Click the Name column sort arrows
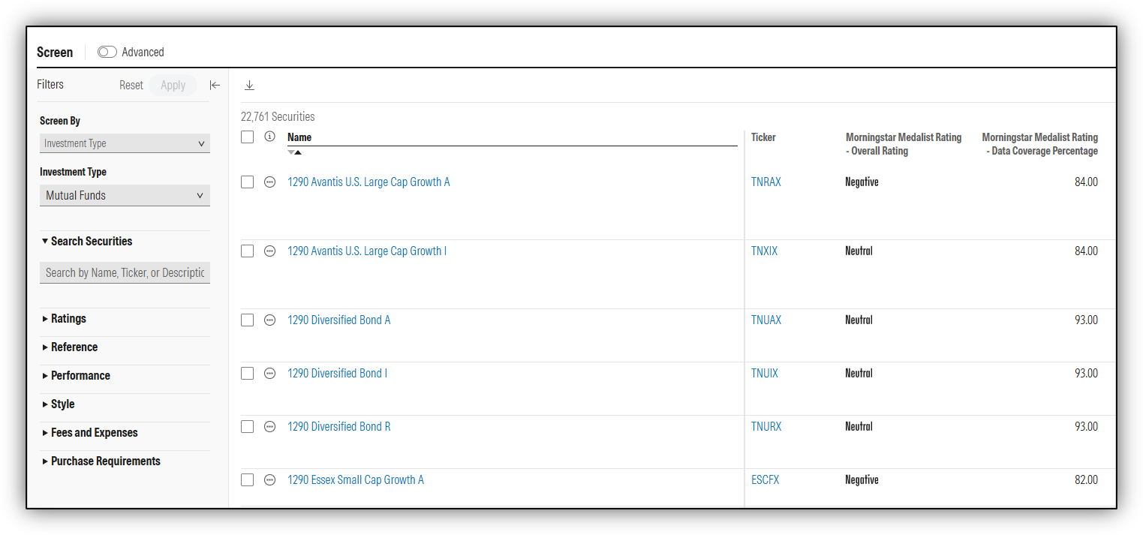The height and width of the screenshot is (535, 1143). point(294,152)
